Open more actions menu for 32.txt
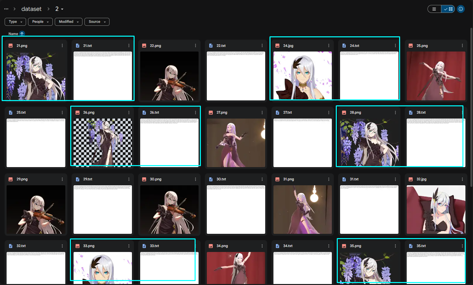The image size is (473, 285). 62,246
